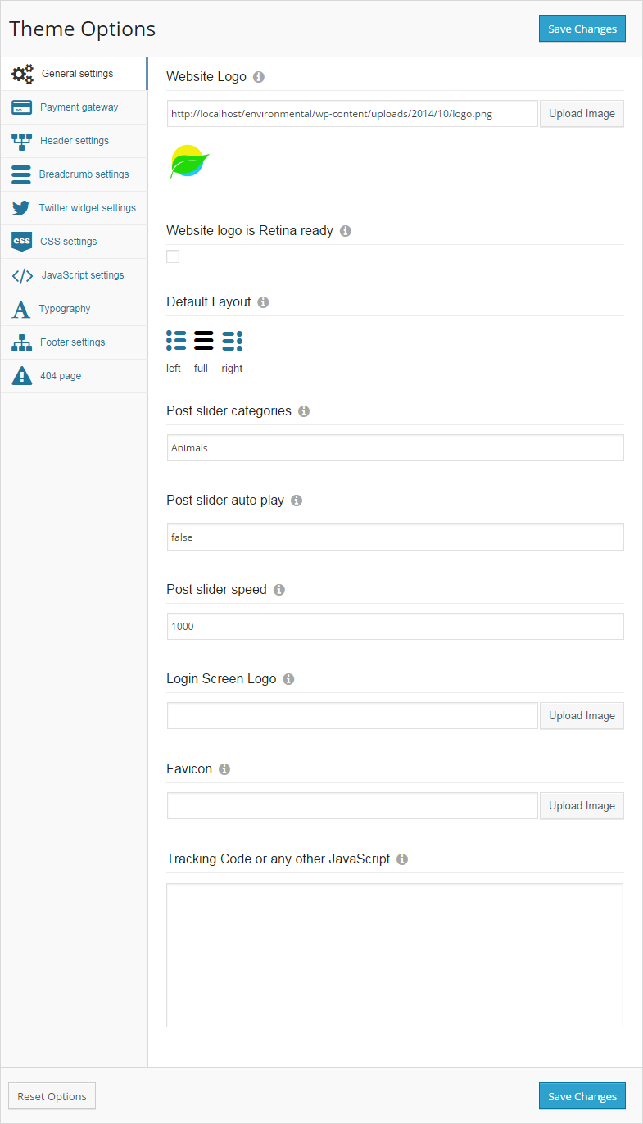643x1124 pixels.
Task: Click the info icon beside Website Logo
Action: [x=259, y=77]
